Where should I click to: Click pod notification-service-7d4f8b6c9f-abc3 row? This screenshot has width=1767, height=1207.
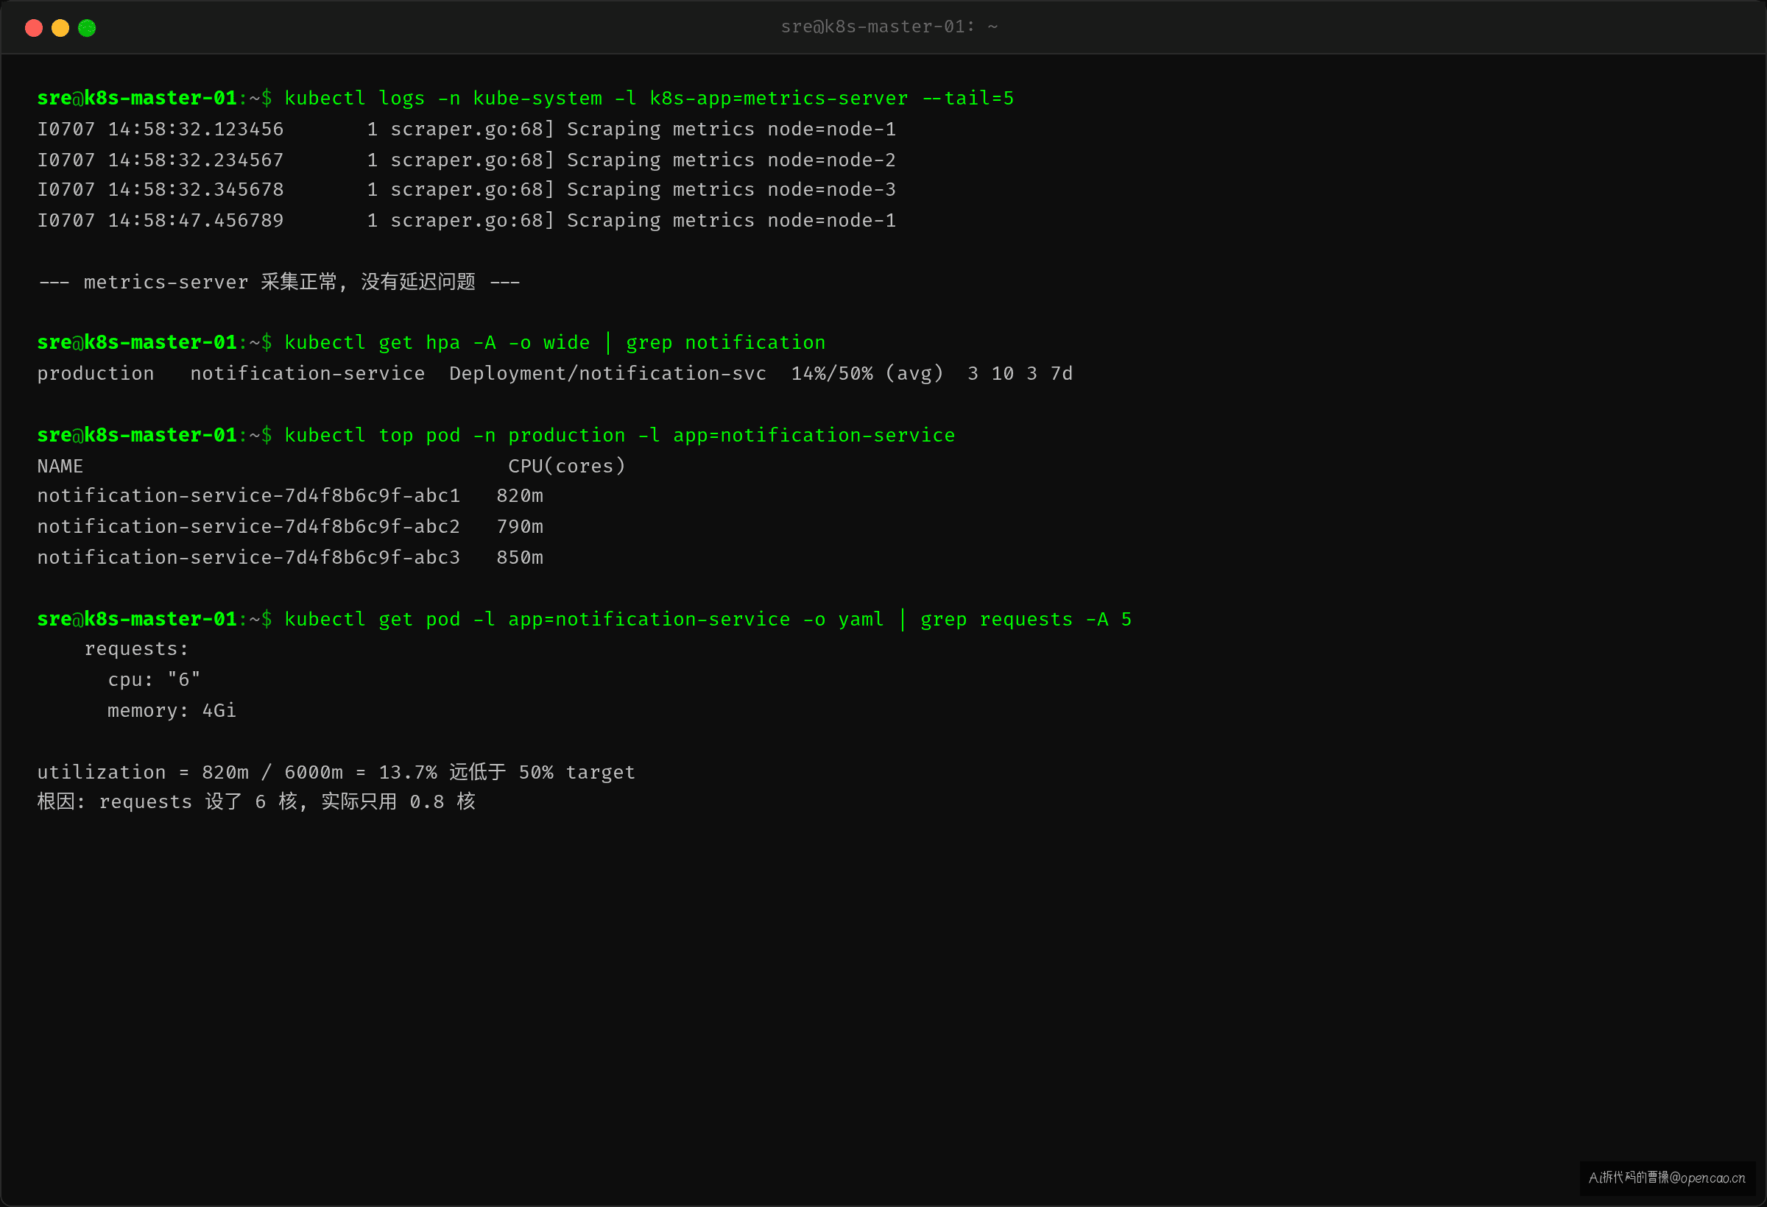pyautogui.click(x=290, y=557)
